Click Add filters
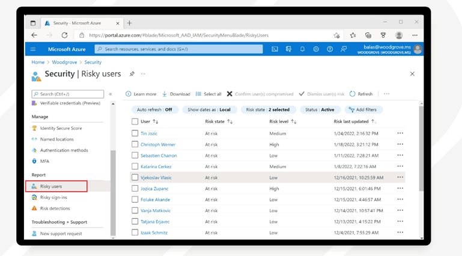The width and height of the screenshot is (462, 256). [x=363, y=109]
